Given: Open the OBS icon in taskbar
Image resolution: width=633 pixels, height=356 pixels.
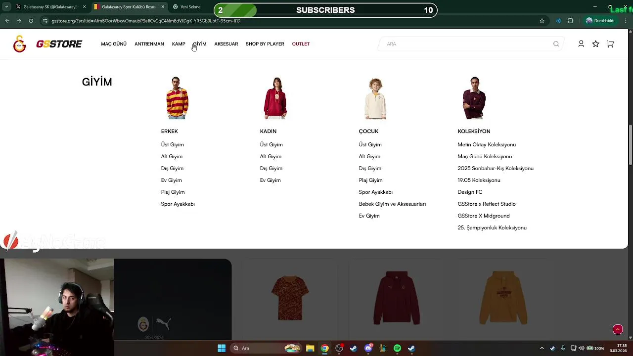Looking at the screenshot, I should tap(339, 348).
